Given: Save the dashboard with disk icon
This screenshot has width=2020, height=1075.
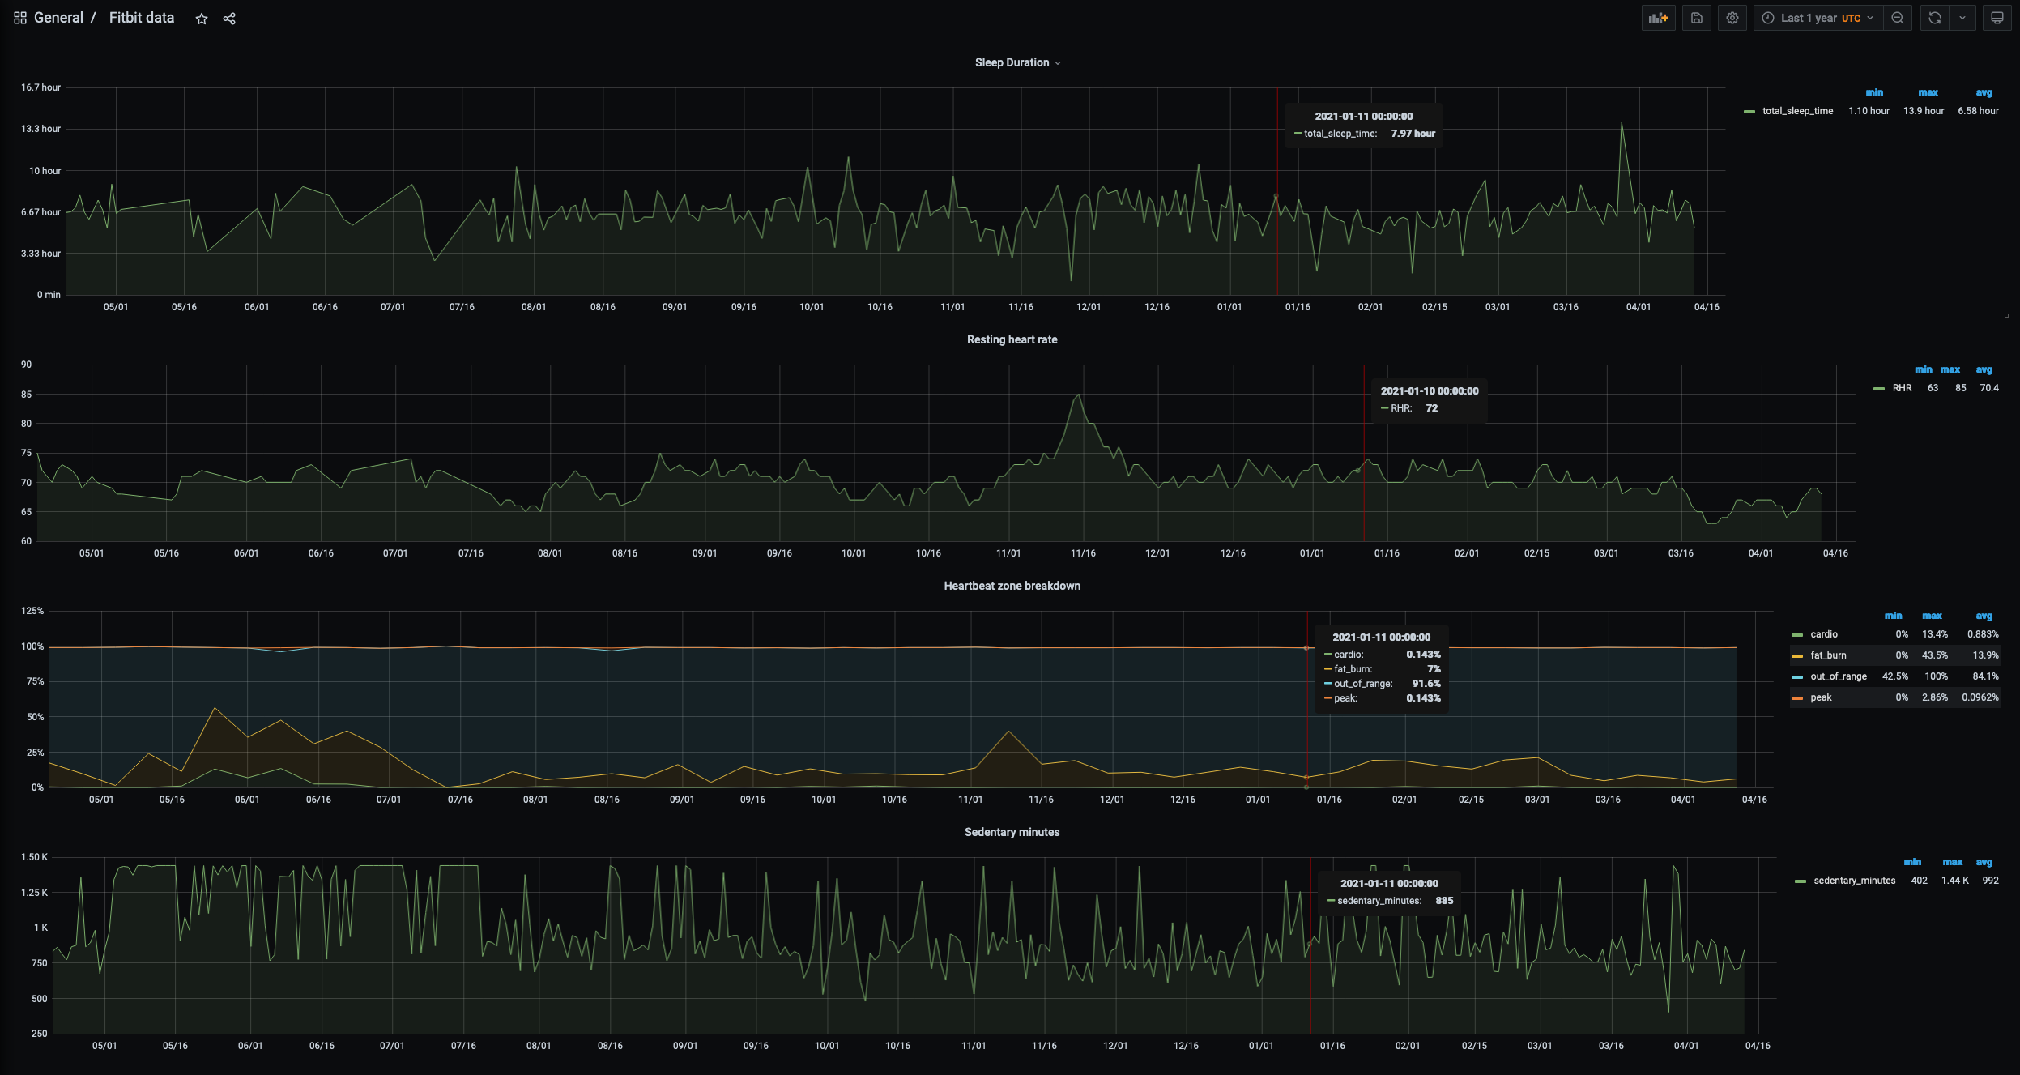Looking at the screenshot, I should coord(1696,18).
